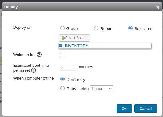Enable the Wake on lan checkbox

(x=62, y=55)
